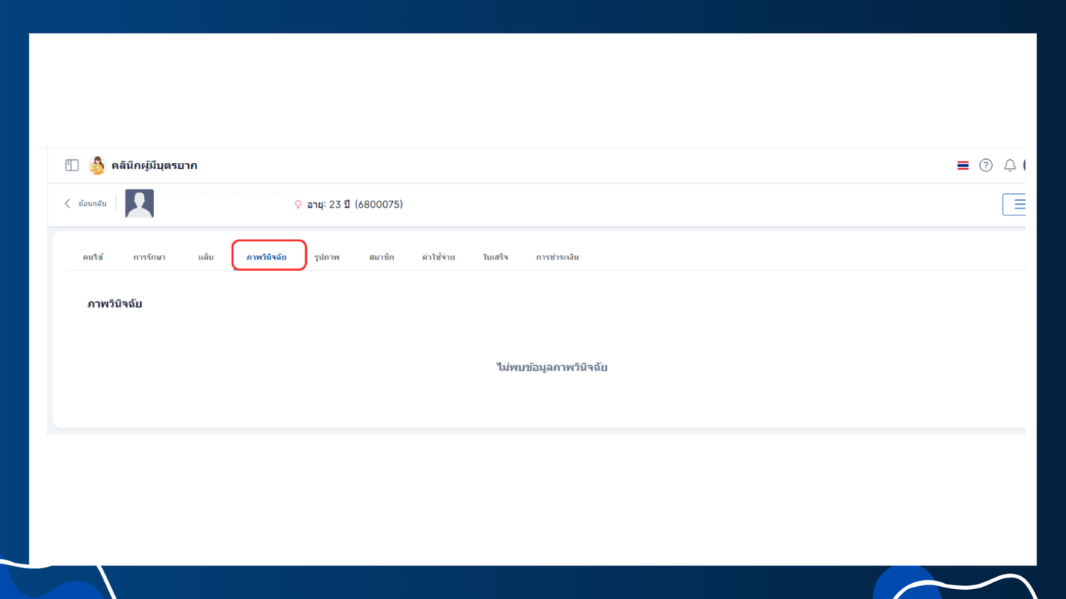Open the การชำระเงิน tab
Image resolution: width=1066 pixels, height=599 pixels.
pyautogui.click(x=557, y=257)
